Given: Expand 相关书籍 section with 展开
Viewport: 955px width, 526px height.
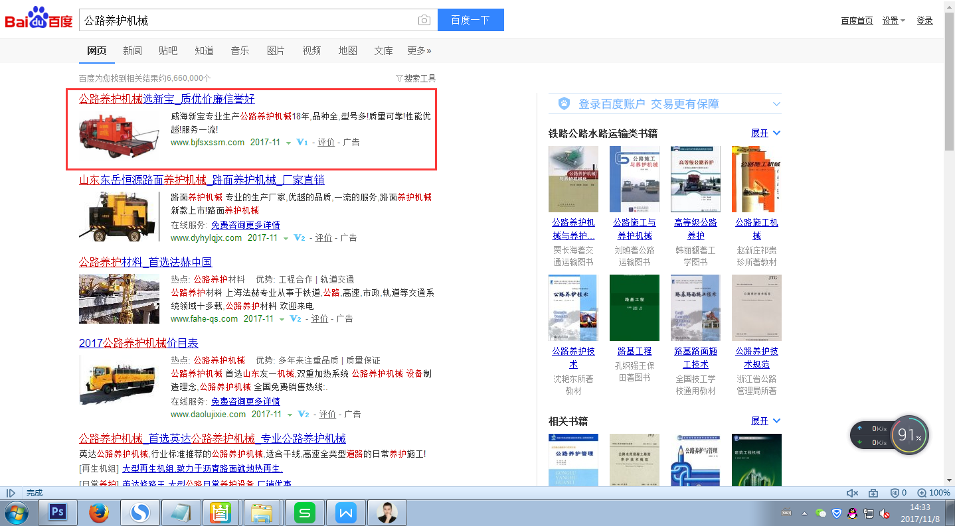Looking at the screenshot, I should tap(766, 421).
